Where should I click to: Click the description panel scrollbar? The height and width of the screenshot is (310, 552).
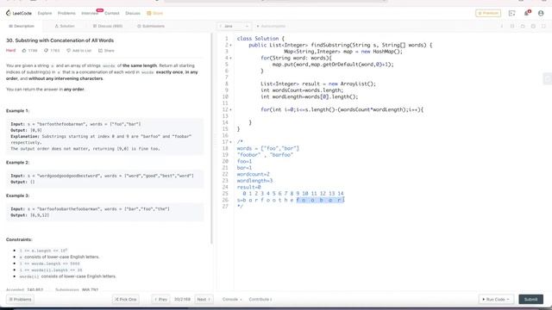point(211,139)
